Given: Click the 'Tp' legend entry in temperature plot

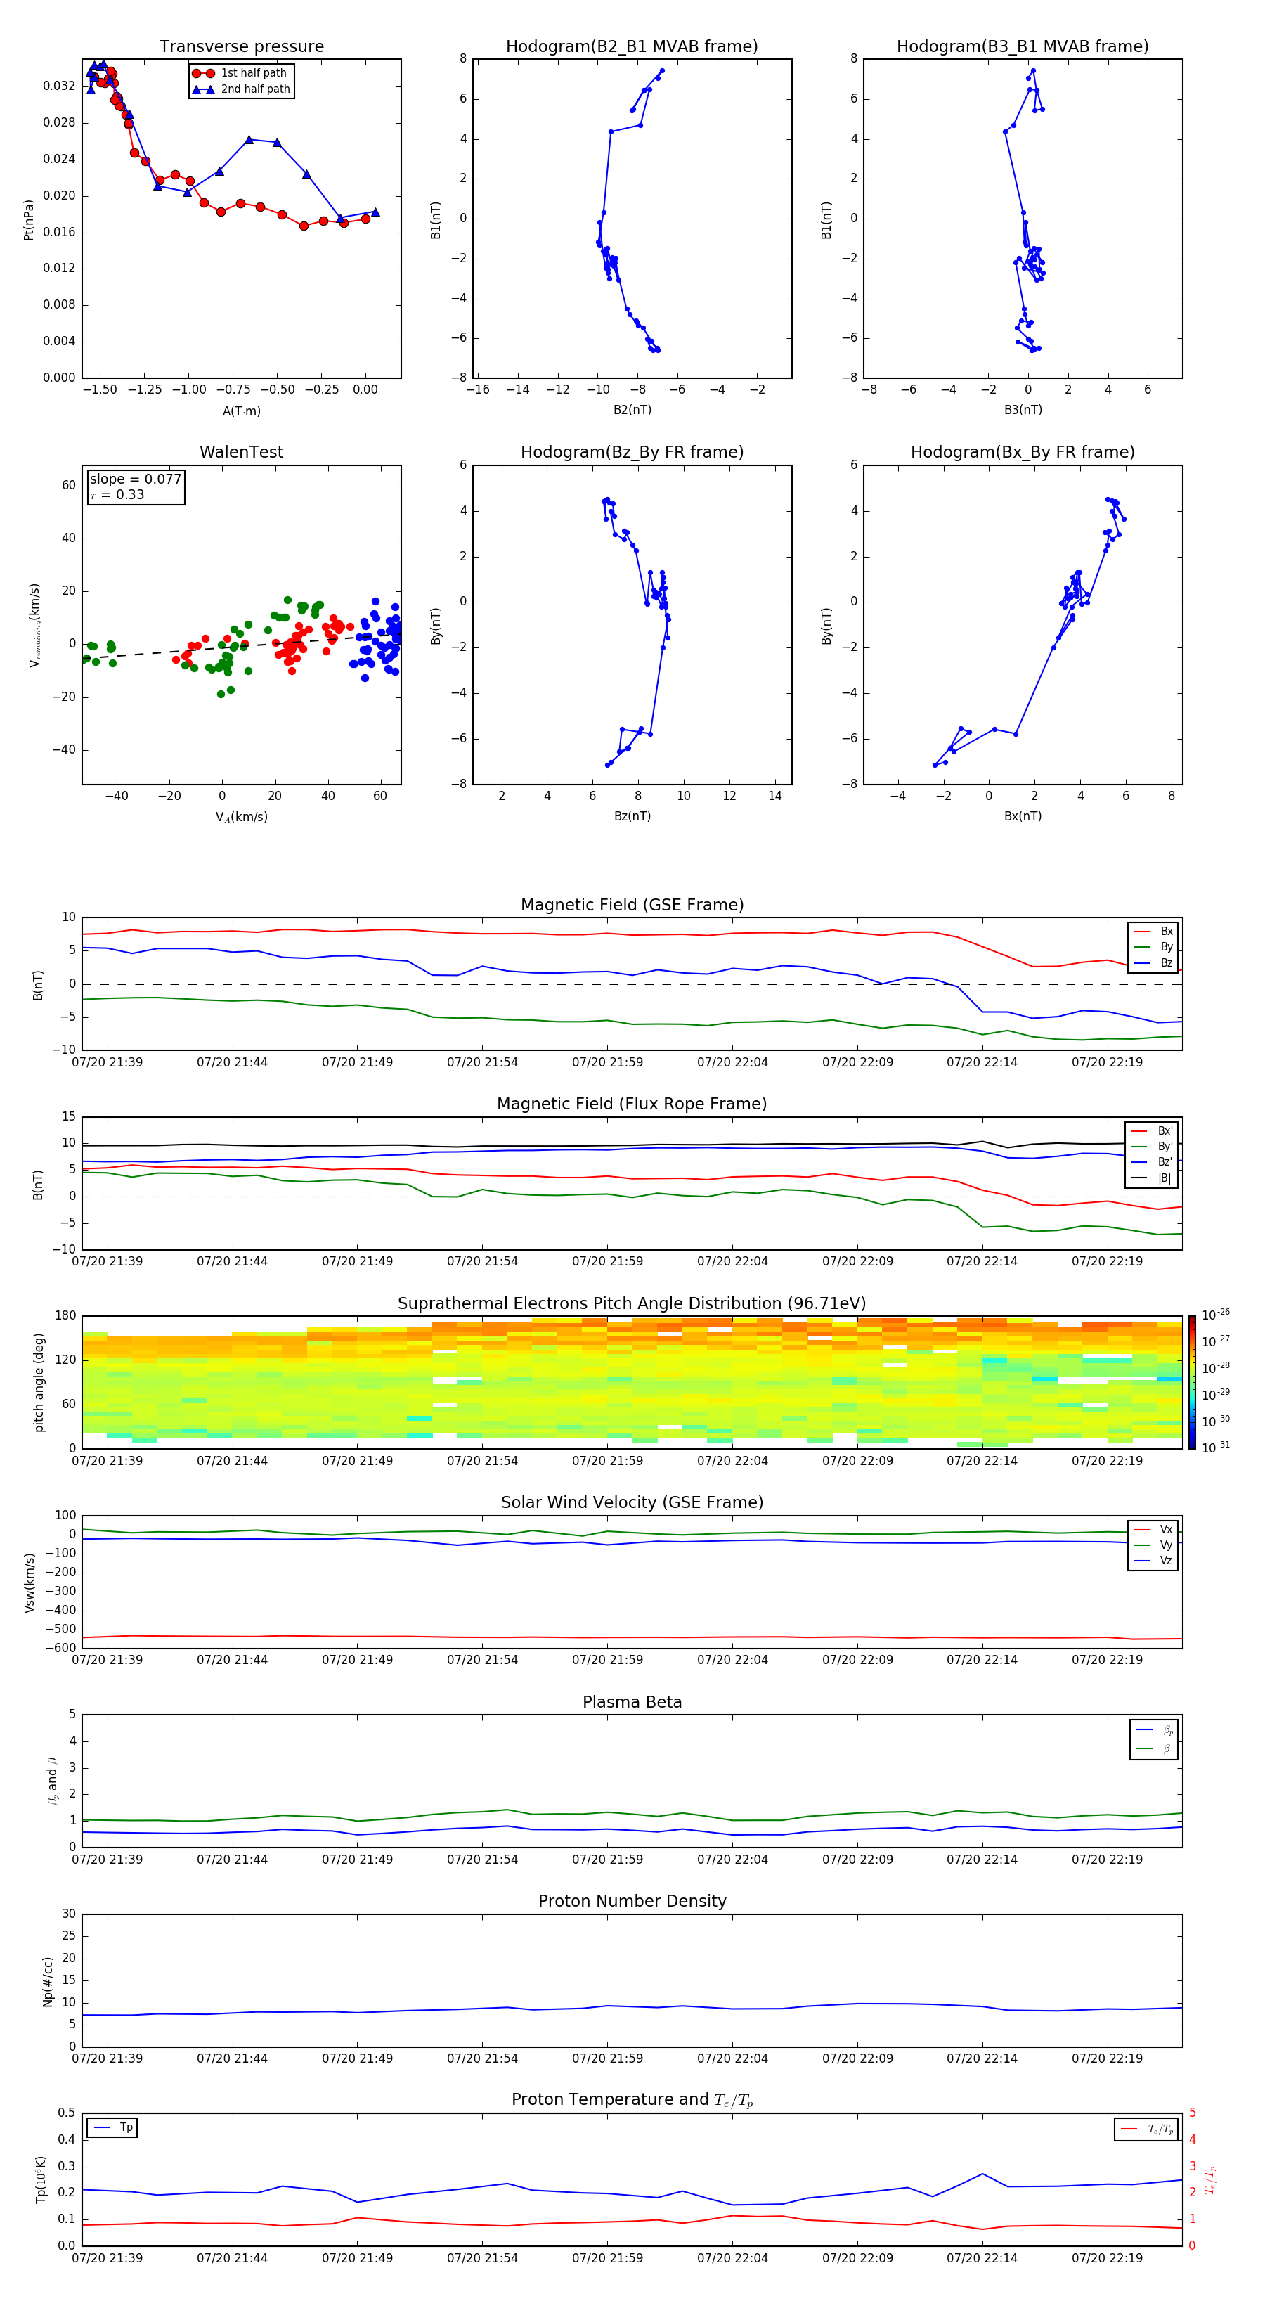Looking at the screenshot, I should [x=112, y=2127].
